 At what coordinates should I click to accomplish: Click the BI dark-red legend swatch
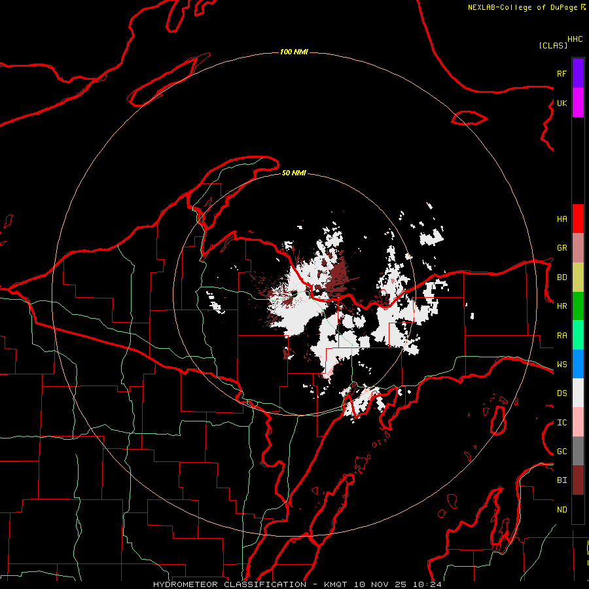click(578, 480)
